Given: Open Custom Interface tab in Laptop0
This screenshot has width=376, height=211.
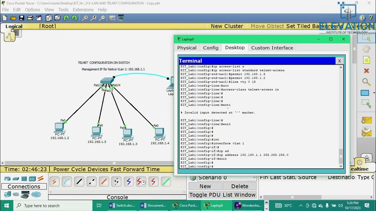Looking at the screenshot, I should [272, 48].
